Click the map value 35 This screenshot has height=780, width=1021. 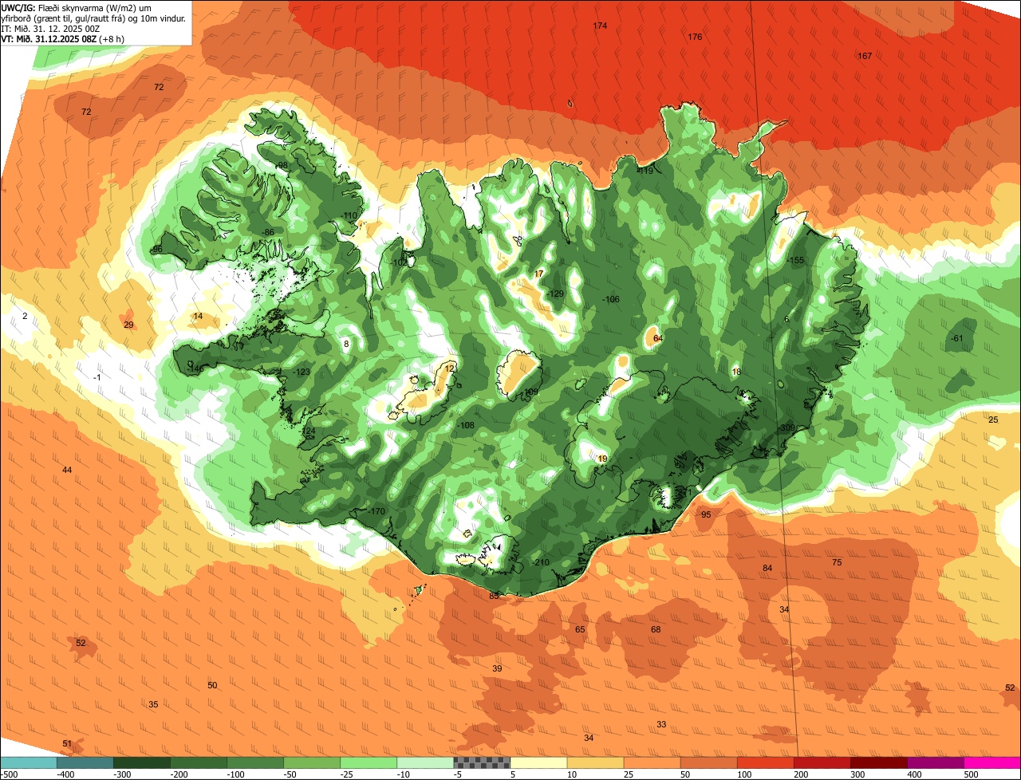click(153, 704)
